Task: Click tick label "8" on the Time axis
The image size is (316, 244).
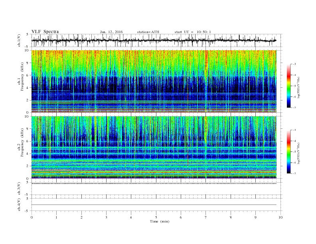Action: click(x=231, y=217)
